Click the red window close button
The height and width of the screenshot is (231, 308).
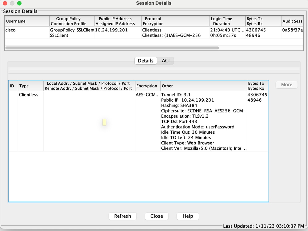[x=5, y=3]
